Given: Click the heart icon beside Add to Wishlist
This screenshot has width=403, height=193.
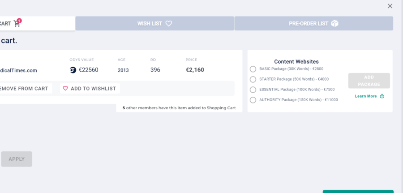Looking at the screenshot, I should pos(65,89).
